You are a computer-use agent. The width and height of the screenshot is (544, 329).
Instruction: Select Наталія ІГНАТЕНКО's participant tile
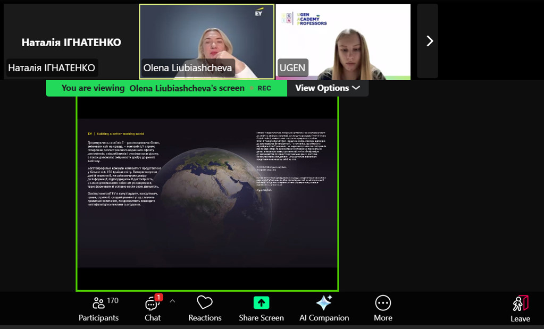[71, 41]
